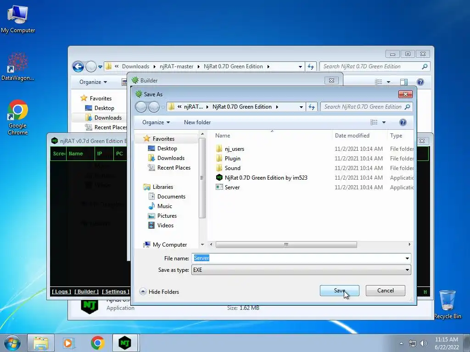Image resolution: width=470 pixels, height=352 pixels.
Task: Click horizontal scrollbar in Save As file list
Action: click(x=286, y=245)
